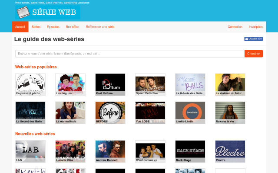Open the Back Stage series thumbnail
The image size is (278, 173).
pos(190,151)
